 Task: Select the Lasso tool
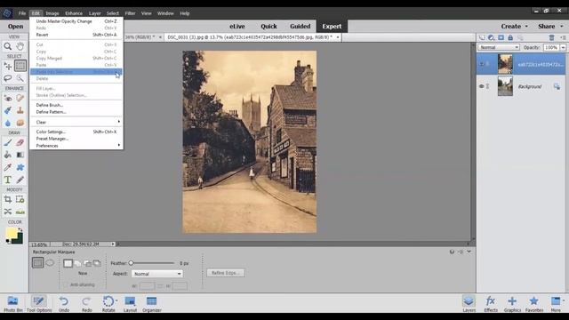(8, 78)
